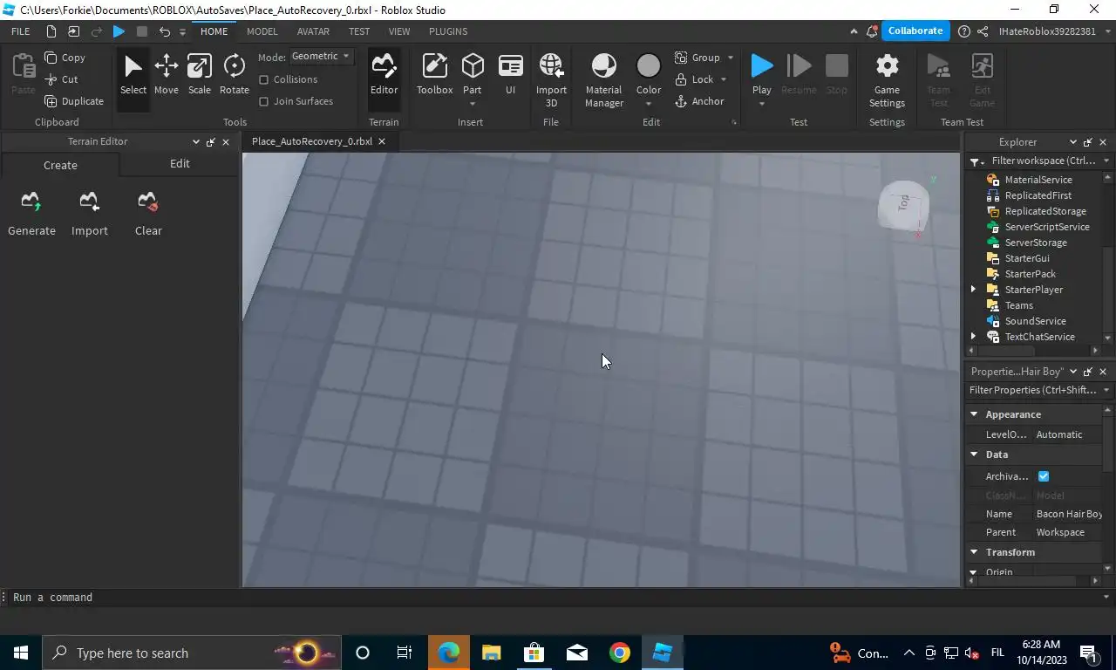The image size is (1116, 670).
Task: Switch to the MODEL ribbon tab
Action: (x=262, y=31)
